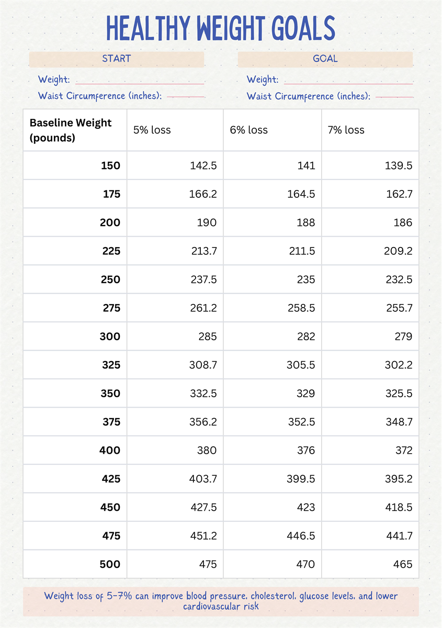Select the 6% loss column header
The width and height of the screenshot is (442, 628).
click(249, 130)
